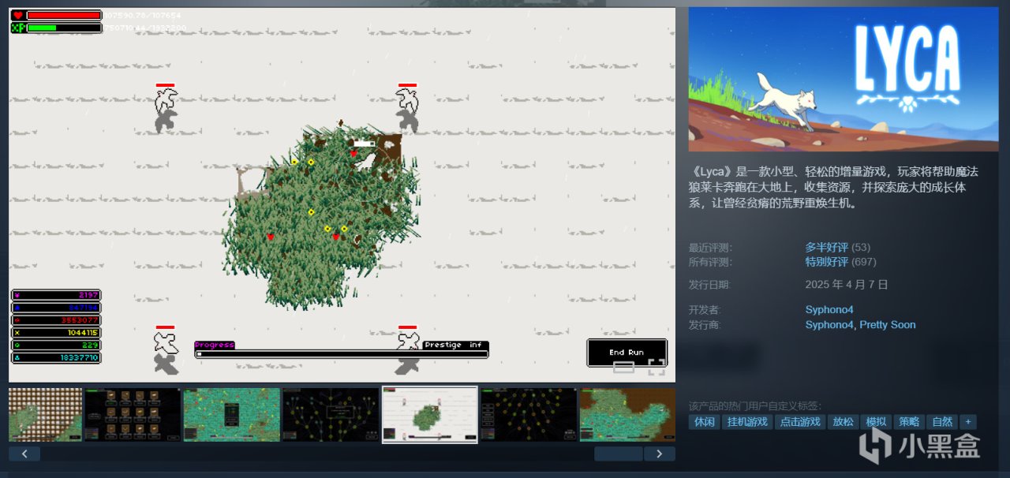This screenshot has width=1010, height=478.
Task: Open recent reviews link 多半好评
Action: [x=826, y=247]
